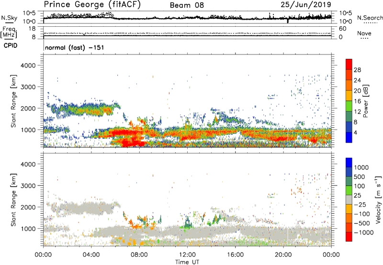The height and width of the screenshot is (265, 383).
Task: Click the 'Freq. [MHz]' axis label
Action: click(x=9, y=33)
